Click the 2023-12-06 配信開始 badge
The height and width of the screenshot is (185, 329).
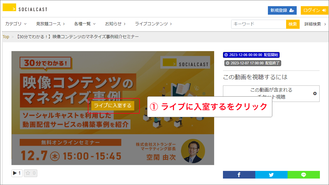click(x=251, y=55)
